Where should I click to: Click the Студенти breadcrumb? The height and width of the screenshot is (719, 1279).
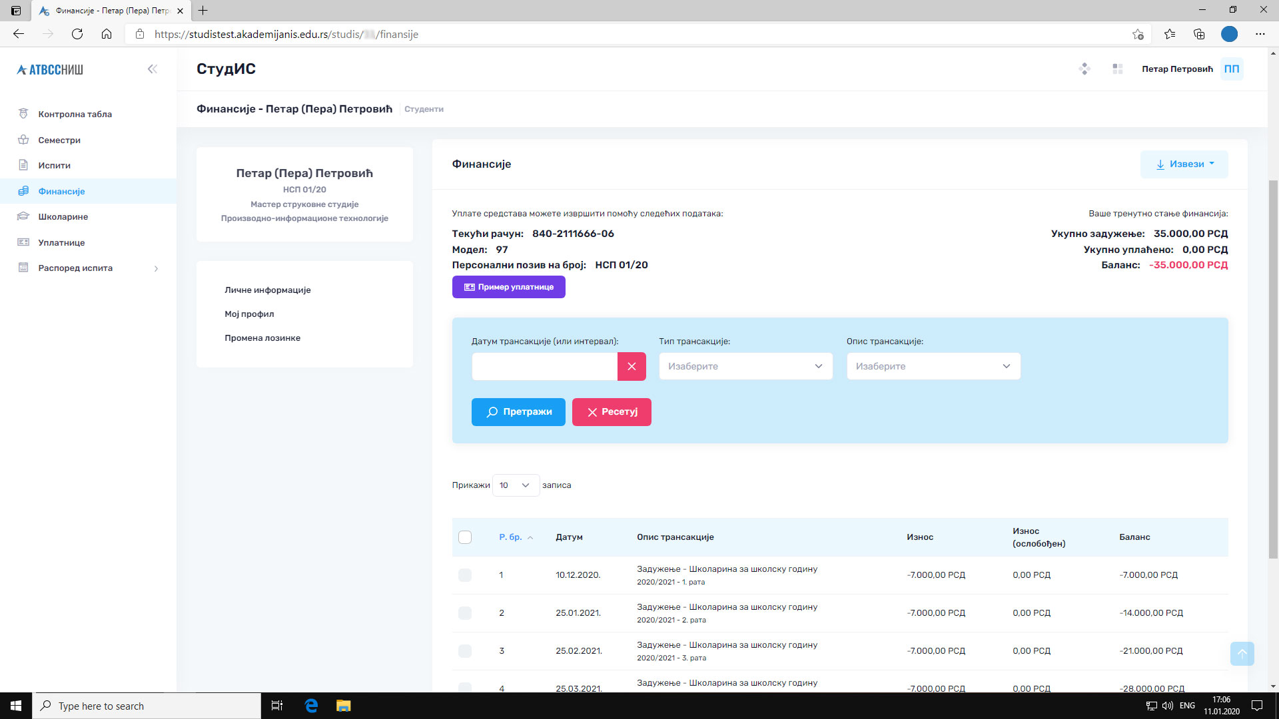424,109
